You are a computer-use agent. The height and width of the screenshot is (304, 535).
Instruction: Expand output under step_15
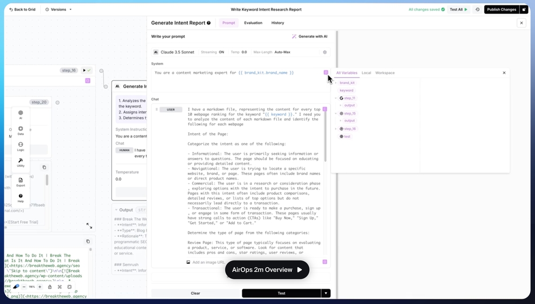(340, 120)
